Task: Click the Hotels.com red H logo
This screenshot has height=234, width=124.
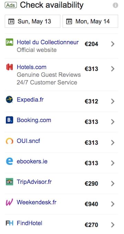Action: click(x=9, y=67)
